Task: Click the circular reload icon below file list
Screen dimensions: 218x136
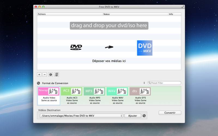Action: tap(51, 75)
